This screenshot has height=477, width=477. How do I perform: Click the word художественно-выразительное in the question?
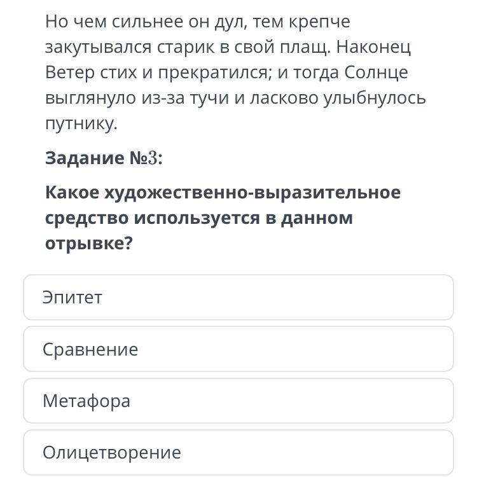(252, 192)
